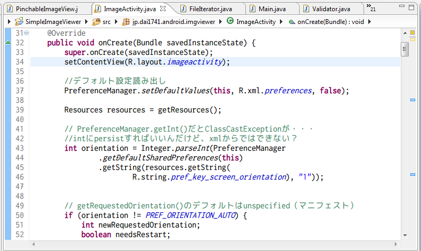Click the "imageactivity" layout reference
Image resolution: width=421 pixels, height=251 pixels.
click(x=195, y=62)
